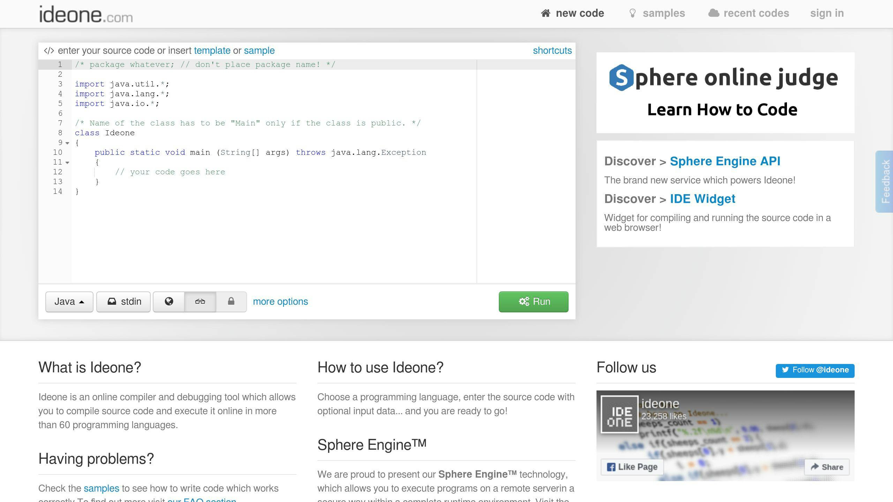Open the Sphere Engine API page
The image size is (893, 502).
tap(725, 161)
